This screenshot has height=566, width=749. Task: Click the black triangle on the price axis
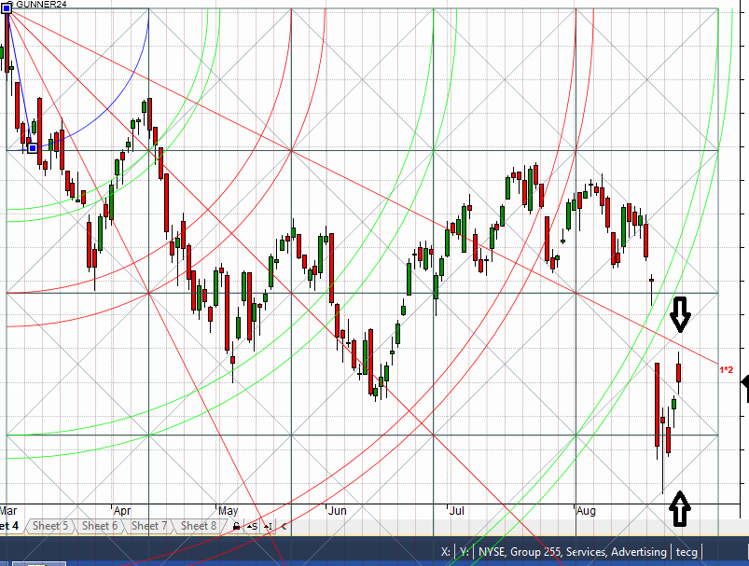point(744,393)
